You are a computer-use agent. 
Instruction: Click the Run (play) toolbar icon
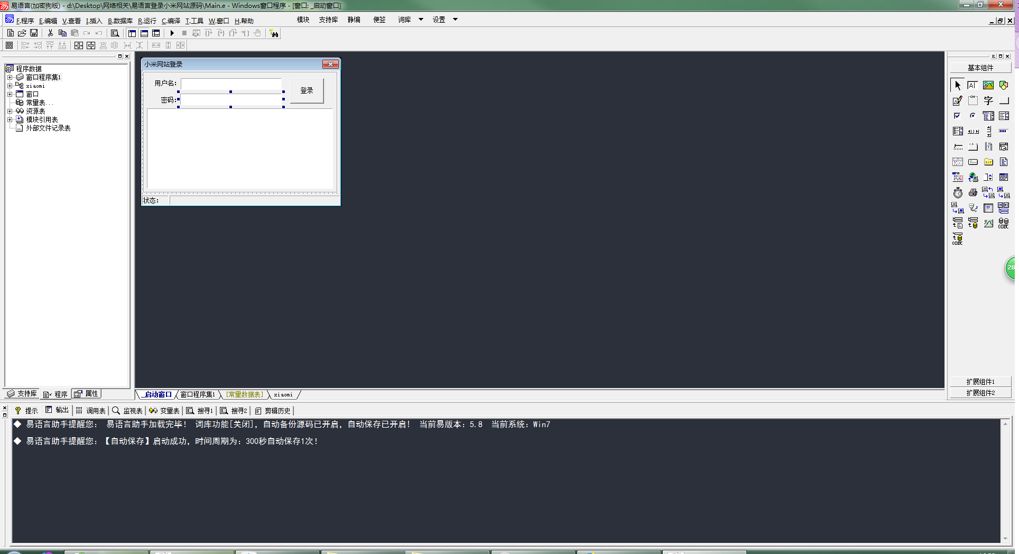172,33
